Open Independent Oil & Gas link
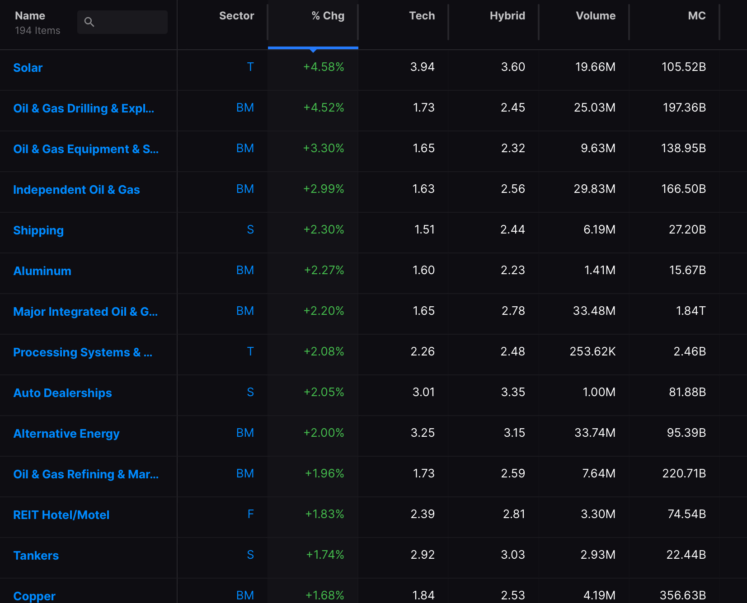The width and height of the screenshot is (747, 603). [76, 190]
